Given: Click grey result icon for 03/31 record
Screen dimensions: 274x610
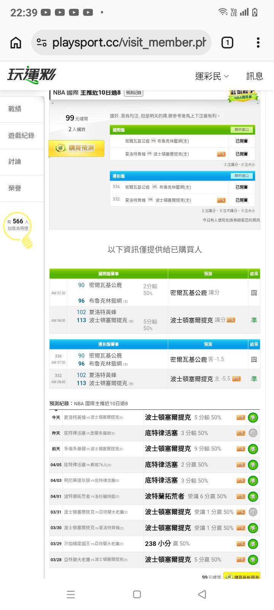Looking at the screenshot, I should click(x=253, y=512).
